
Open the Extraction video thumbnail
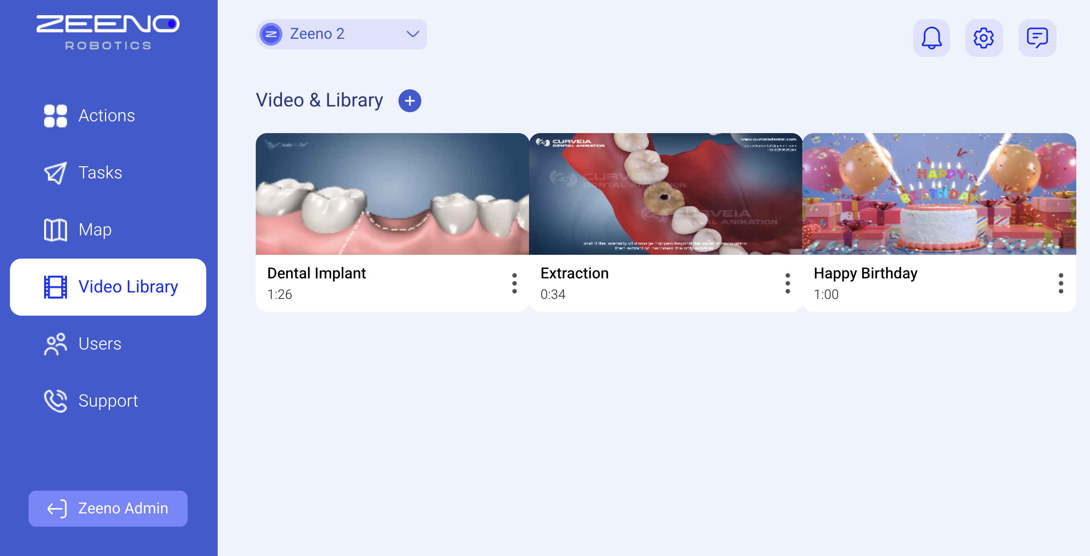(666, 194)
